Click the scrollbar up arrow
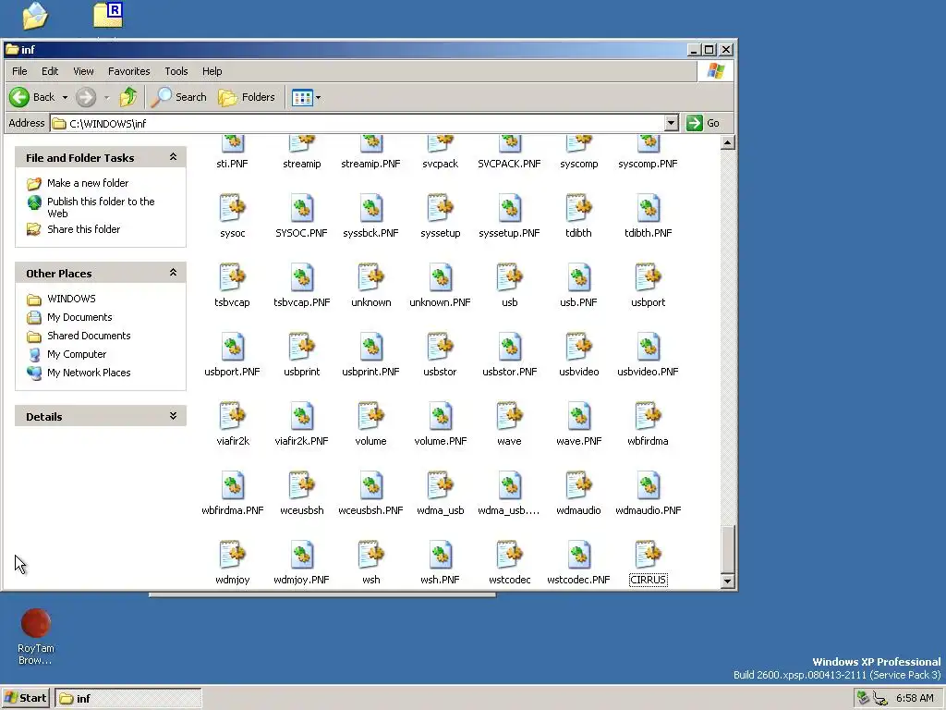 [x=728, y=143]
